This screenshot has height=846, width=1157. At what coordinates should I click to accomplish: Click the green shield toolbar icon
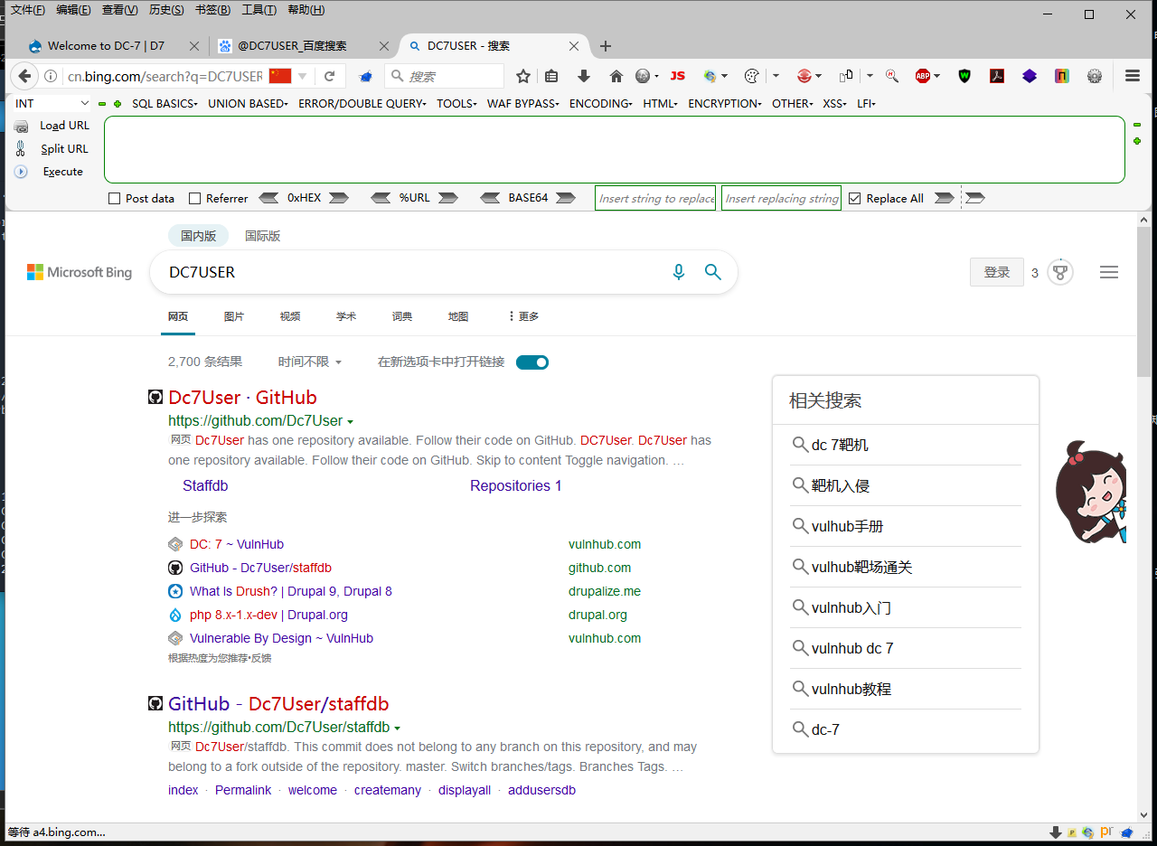click(964, 76)
